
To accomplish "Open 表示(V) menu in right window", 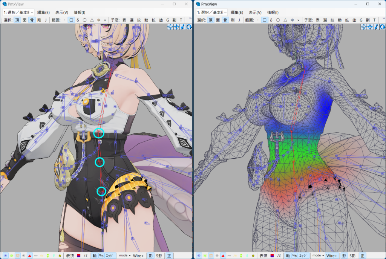I will coord(255,12).
